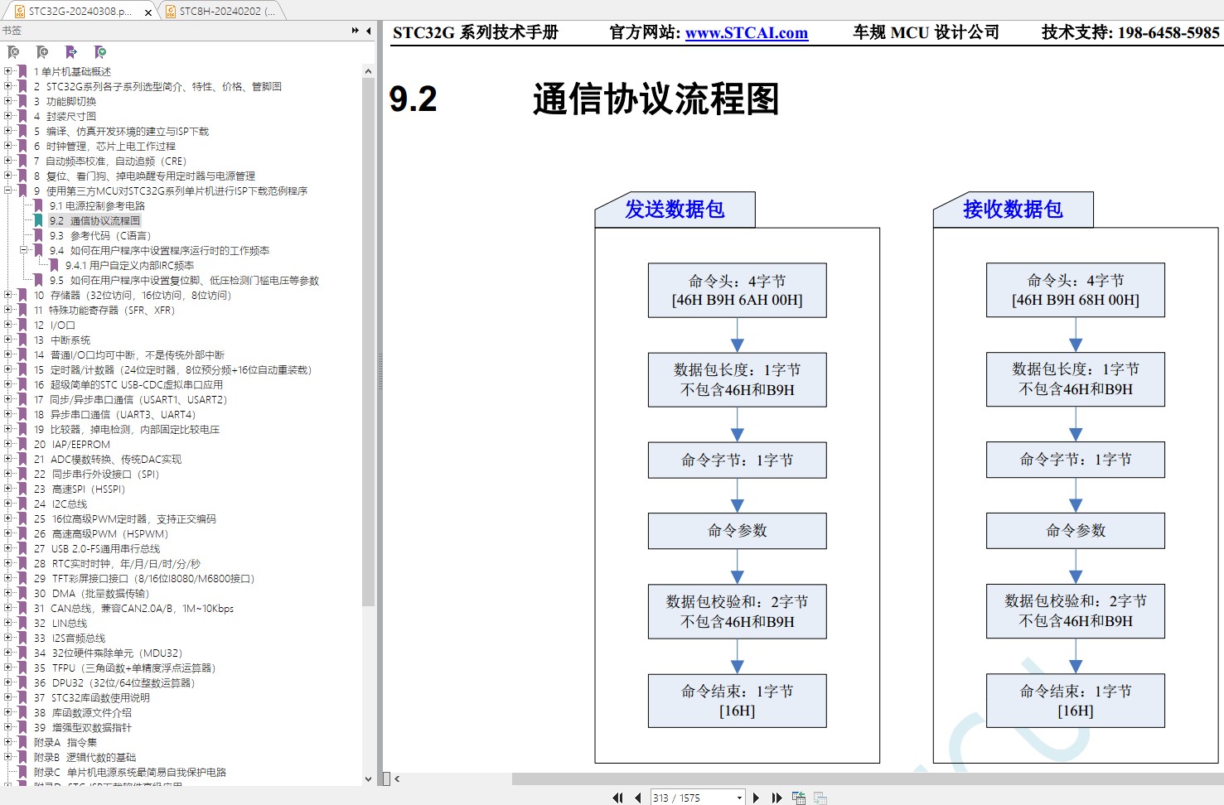Viewport: 1224px width, 805px height.
Task: Expand chapter 1 单片机基础概述
Action: coord(8,71)
